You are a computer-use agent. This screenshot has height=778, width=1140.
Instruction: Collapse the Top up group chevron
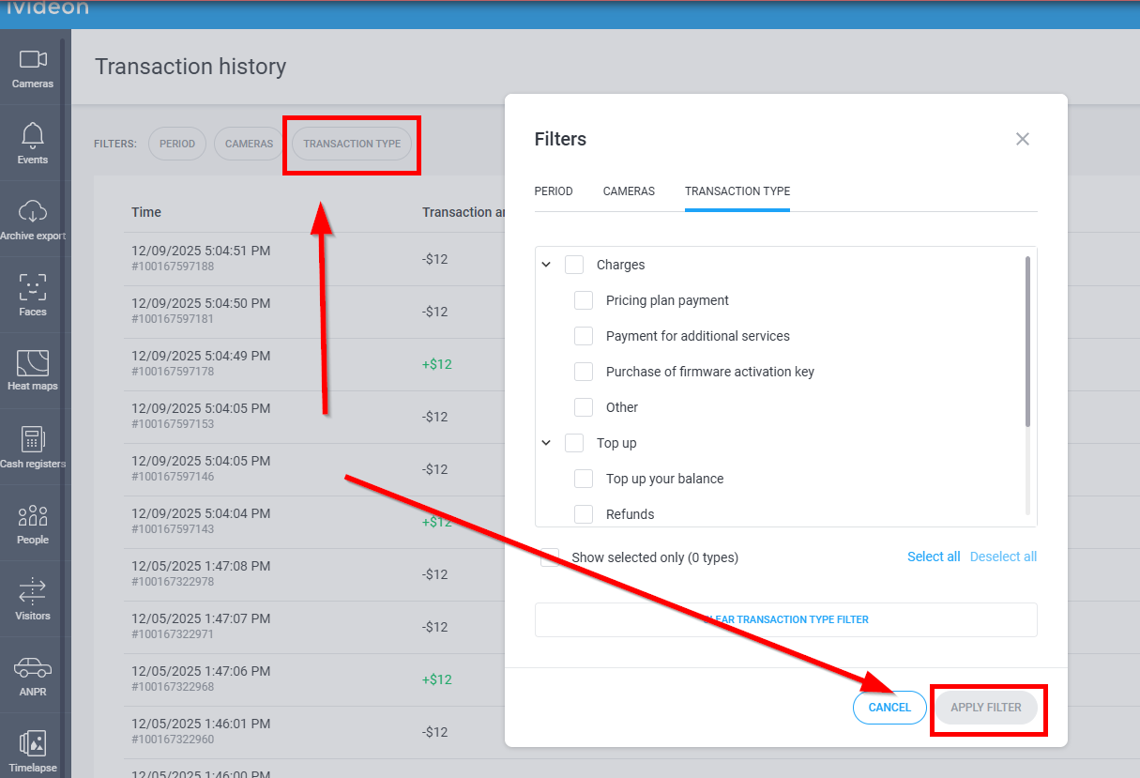coord(546,443)
